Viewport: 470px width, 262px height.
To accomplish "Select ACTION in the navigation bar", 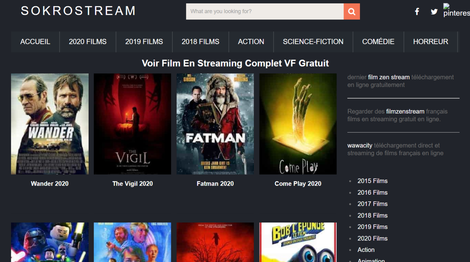I will pos(251,42).
